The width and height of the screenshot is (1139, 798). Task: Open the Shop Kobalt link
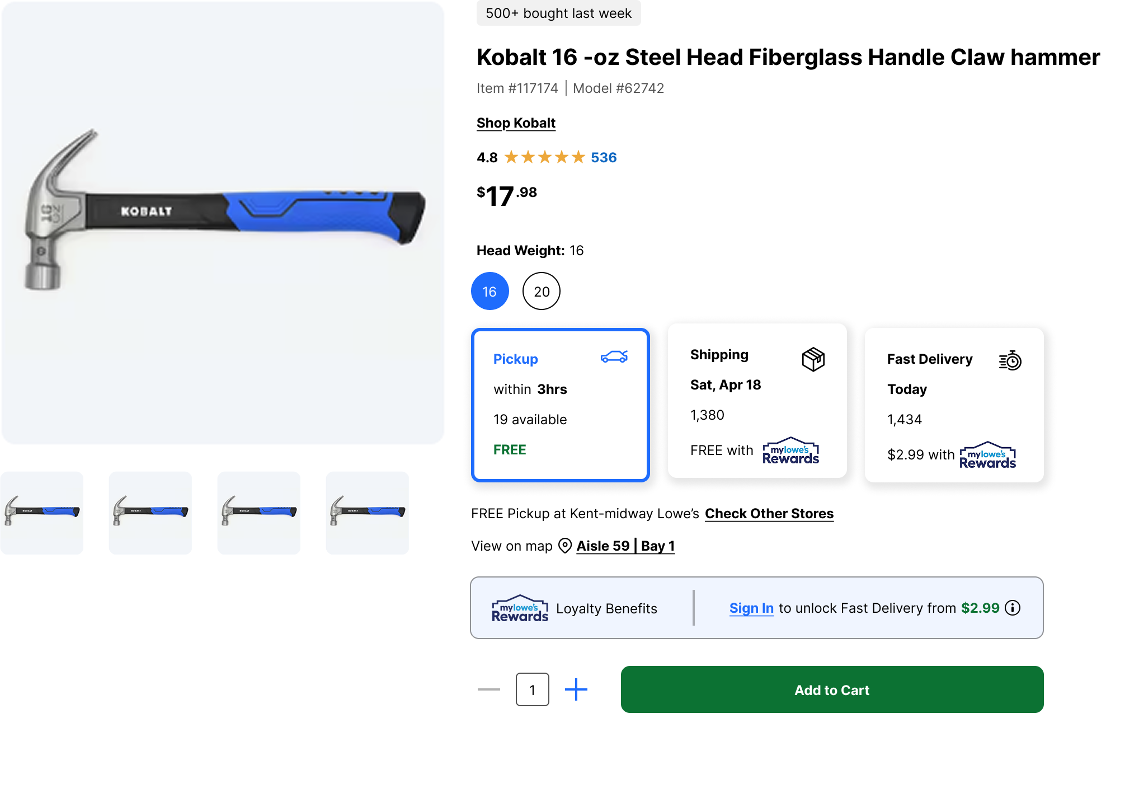(x=516, y=123)
